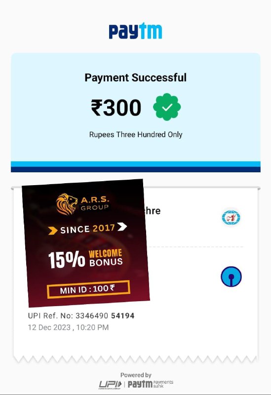Select the UPI Ref. No. line
The image size is (271, 395).
point(81,316)
